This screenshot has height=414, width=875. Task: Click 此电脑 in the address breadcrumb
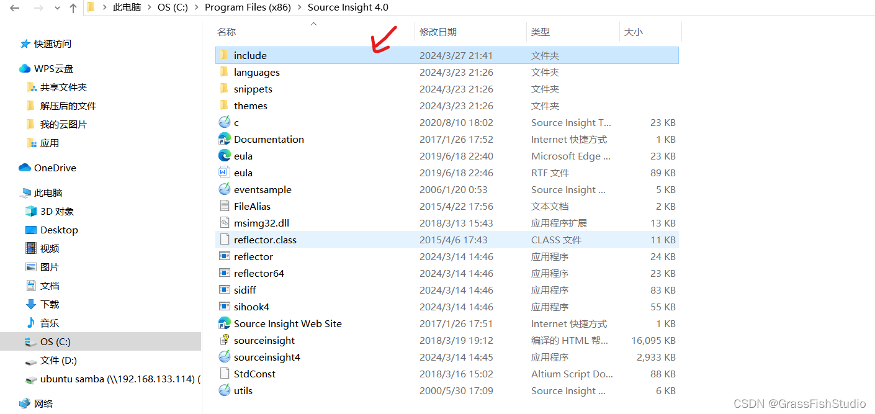[x=127, y=7]
